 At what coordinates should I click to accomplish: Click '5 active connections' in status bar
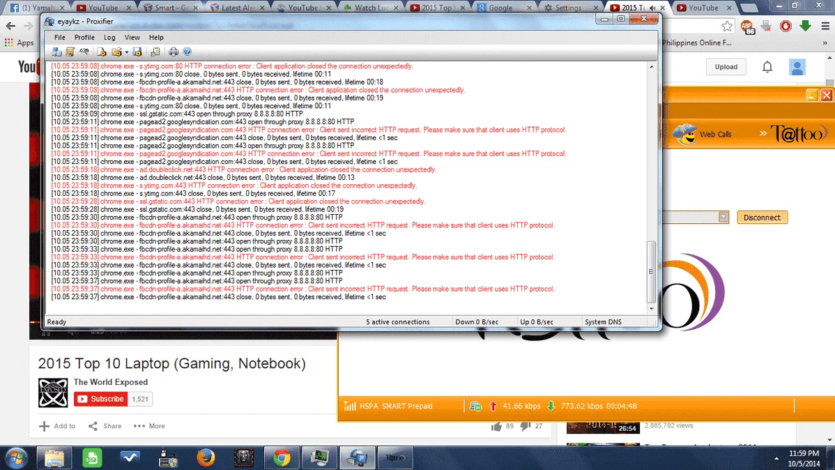397,322
